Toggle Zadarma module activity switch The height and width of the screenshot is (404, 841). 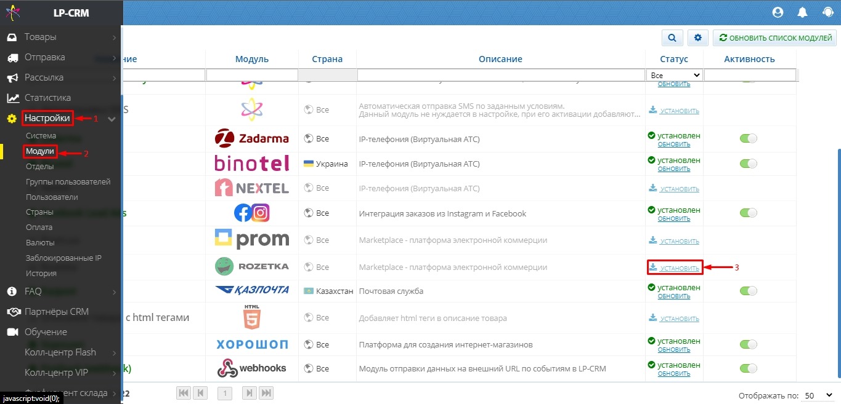tap(748, 138)
